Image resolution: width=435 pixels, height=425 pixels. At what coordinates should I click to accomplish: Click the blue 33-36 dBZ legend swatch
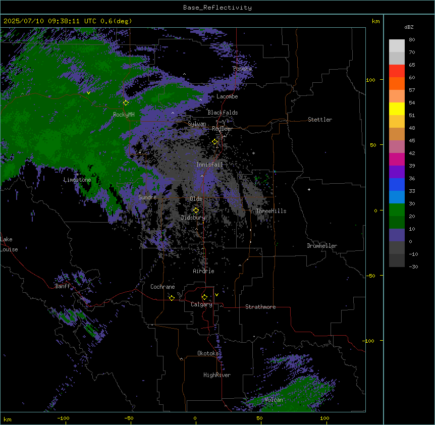(397, 184)
